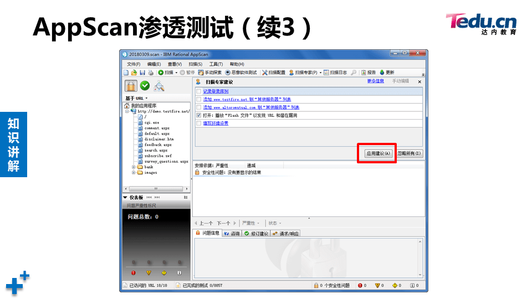532x299 pixels.
Task: Select default.aspx in the tree
Action: click(x=157, y=133)
